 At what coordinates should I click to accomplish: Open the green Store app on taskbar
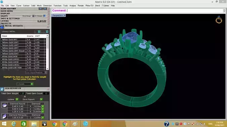point(24,124)
